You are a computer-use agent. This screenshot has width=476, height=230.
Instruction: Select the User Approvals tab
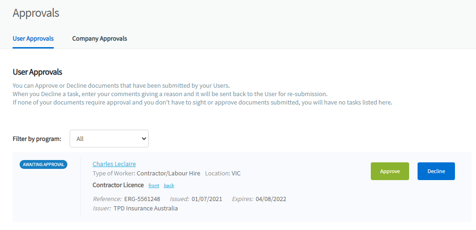[x=33, y=38]
